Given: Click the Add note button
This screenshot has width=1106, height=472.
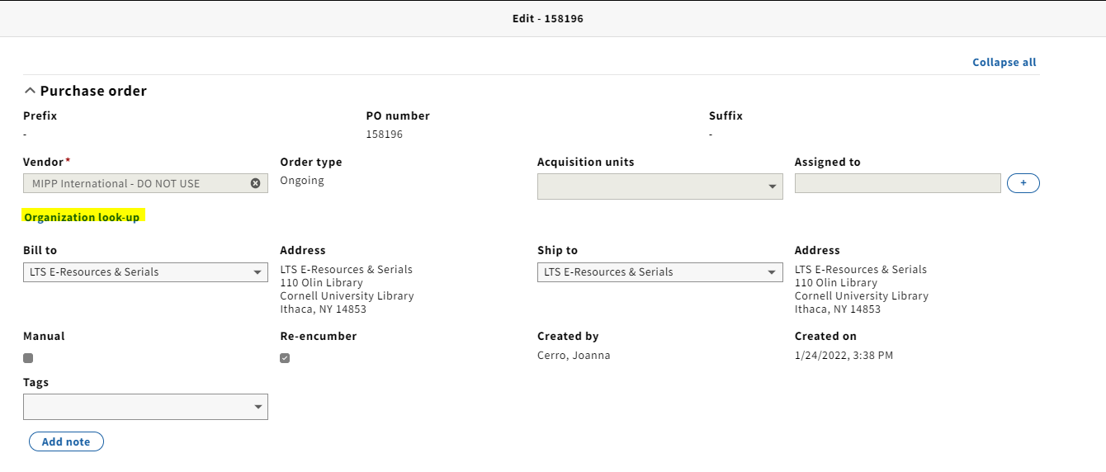Looking at the screenshot, I should 66,441.
